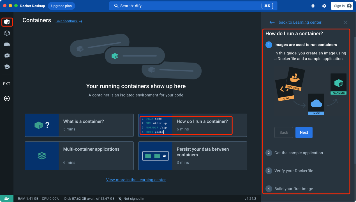
Task: Click the RAM 1.41 GB status entry
Action: click(x=28, y=199)
